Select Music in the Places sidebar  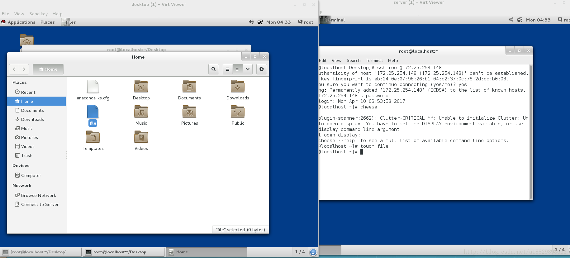tap(36, 128)
